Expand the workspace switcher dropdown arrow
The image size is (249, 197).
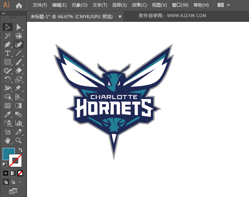(228, 5)
